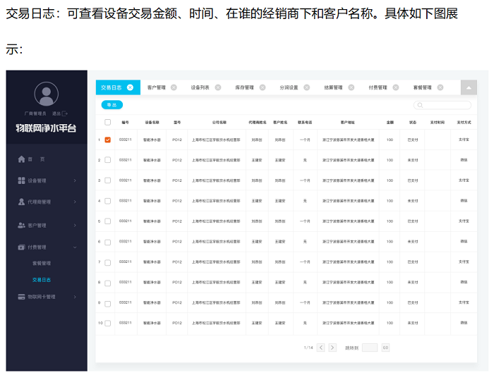Check the checkbox in row 6
This screenshot has width=494, height=375.
(x=108, y=242)
